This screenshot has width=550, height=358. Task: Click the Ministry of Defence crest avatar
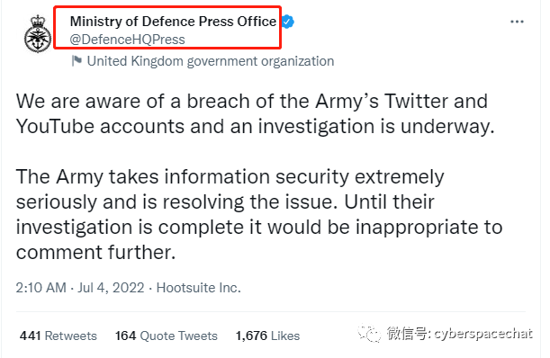point(38,34)
